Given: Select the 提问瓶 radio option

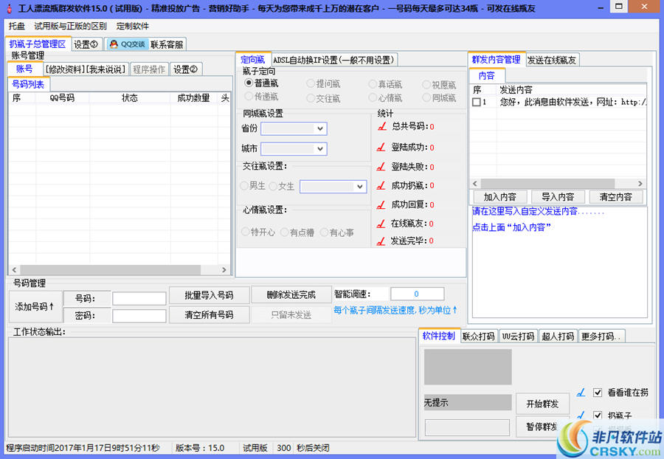Looking at the screenshot, I should 311,83.
